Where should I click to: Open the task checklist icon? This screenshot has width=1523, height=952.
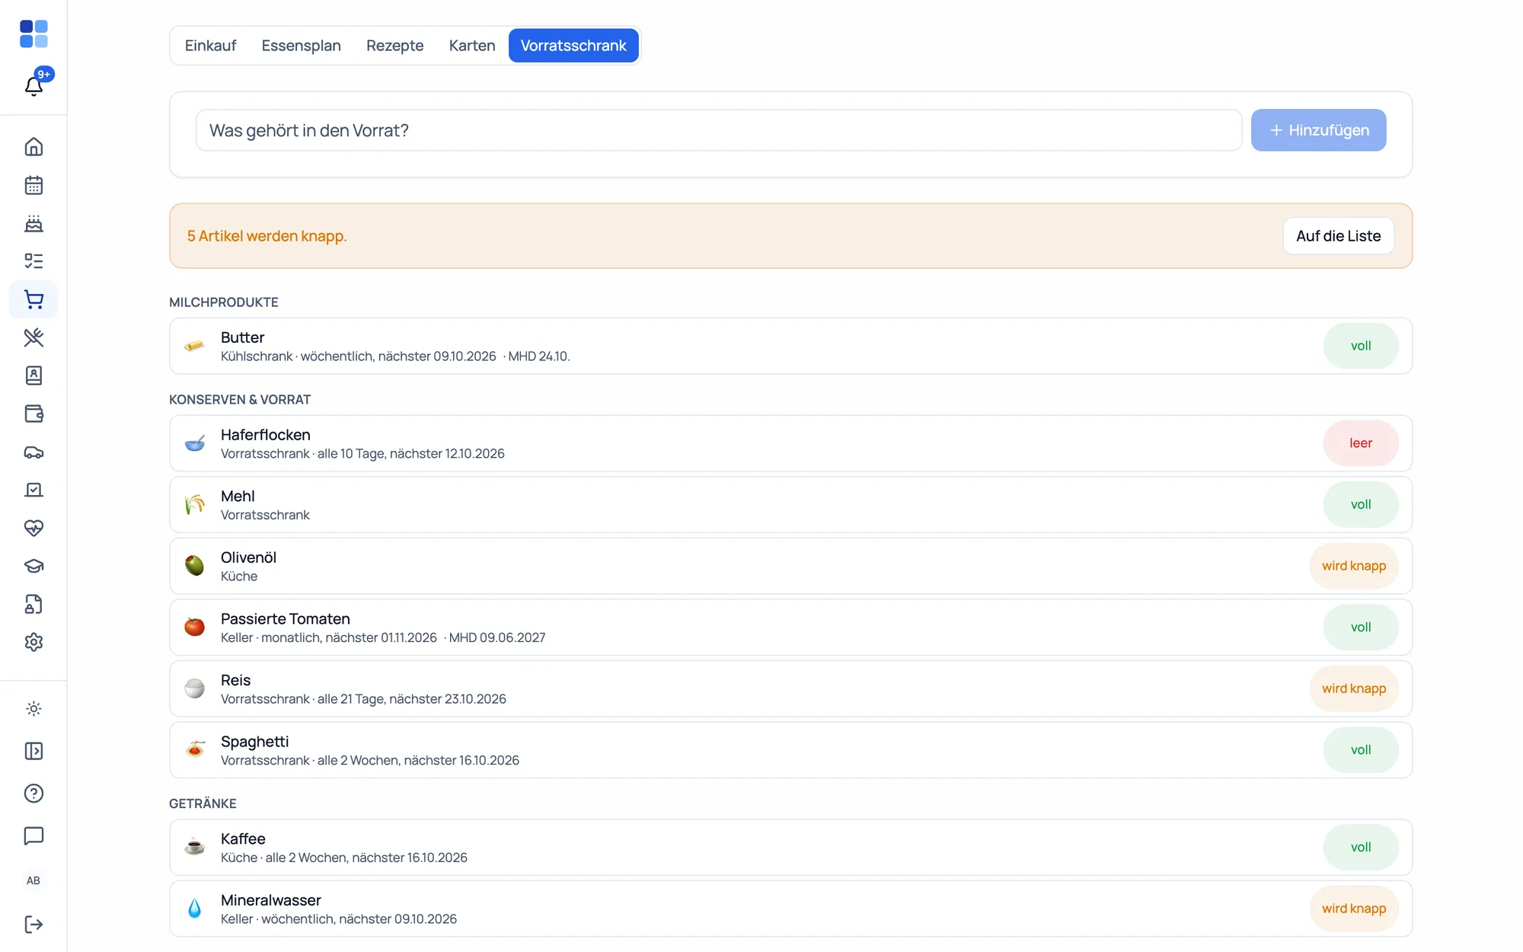point(34,261)
